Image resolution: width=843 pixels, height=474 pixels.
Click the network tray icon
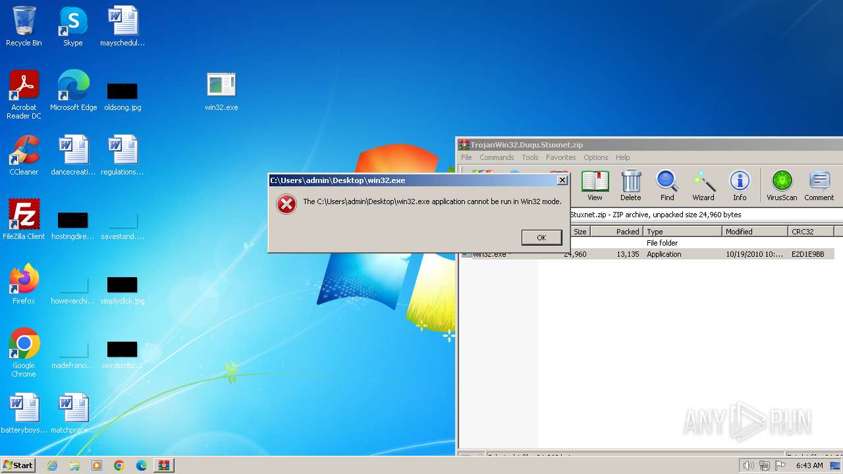[765, 465]
